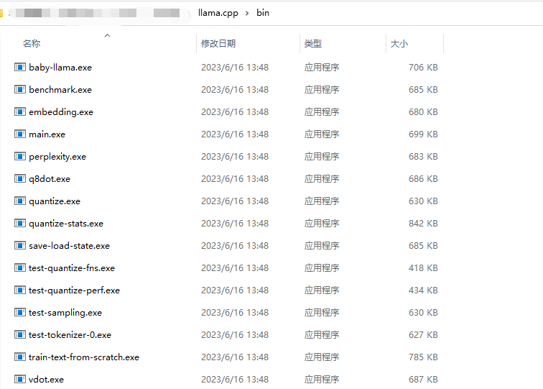Click the main.exe file icon
The width and height of the screenshot is (543, 389).
pyautogui.click(x=19, y=134)
